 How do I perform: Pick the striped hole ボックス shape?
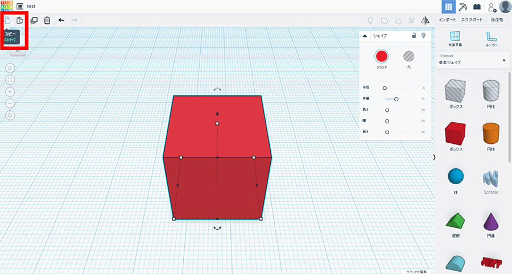tap(456, 91)
